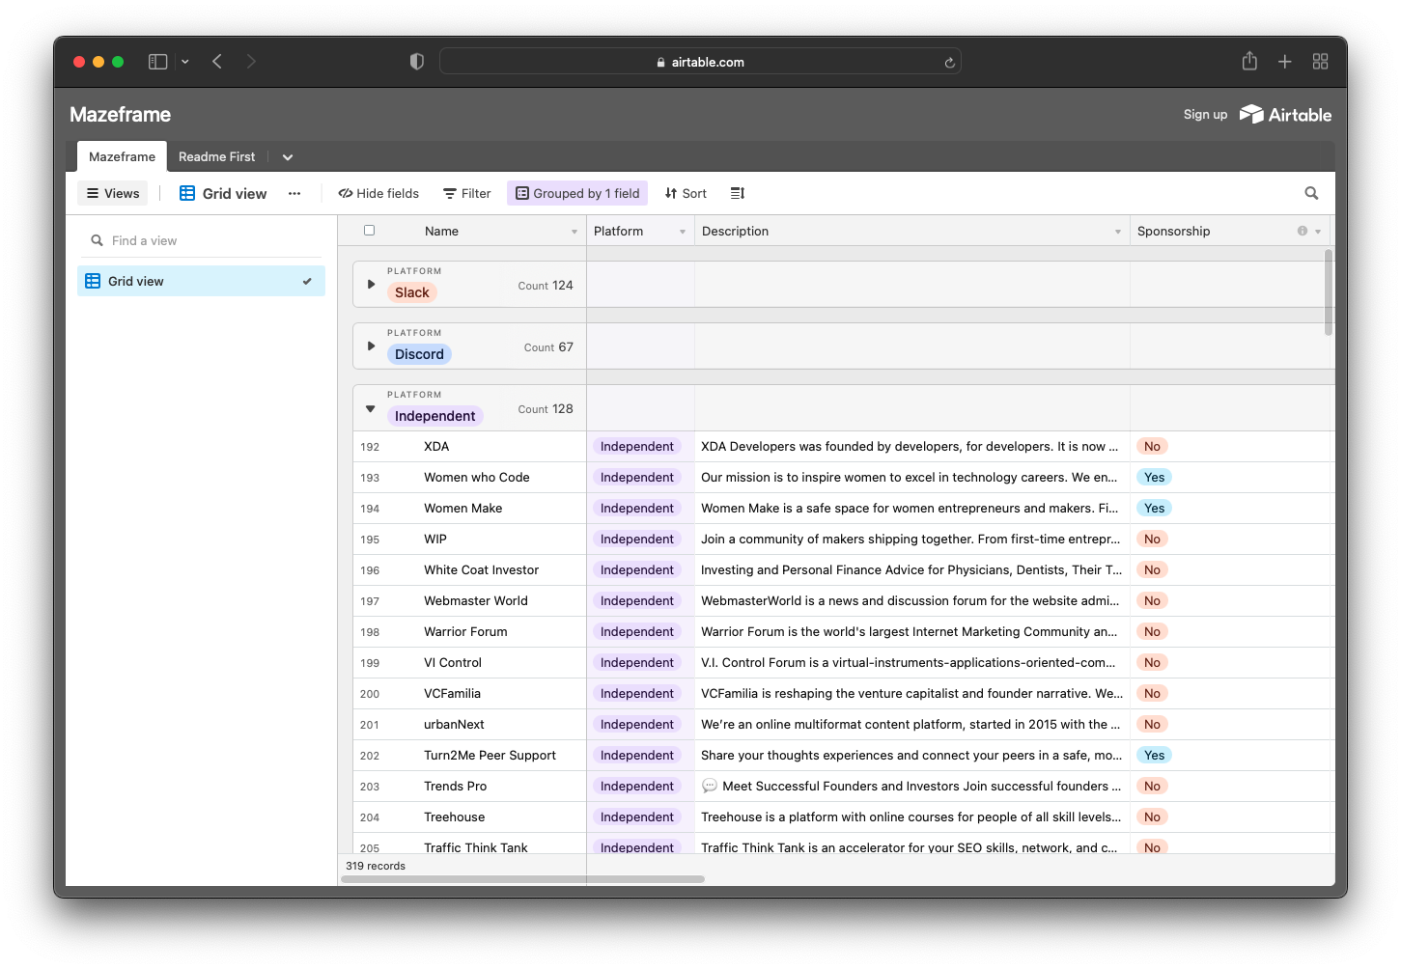The image size is (1401, 969).
Task: Open the Description column dropdown arrow
Action: [x=1118, y=232]
